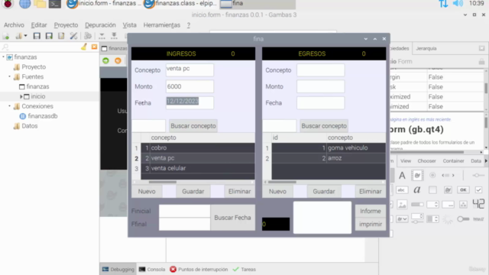Select 'venta celular' row in ingresos table
489x275 pixels.
click(198, 168)
